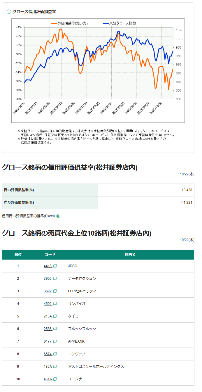Click the new-window icon beside code 4418

click(x=55, y=266)
